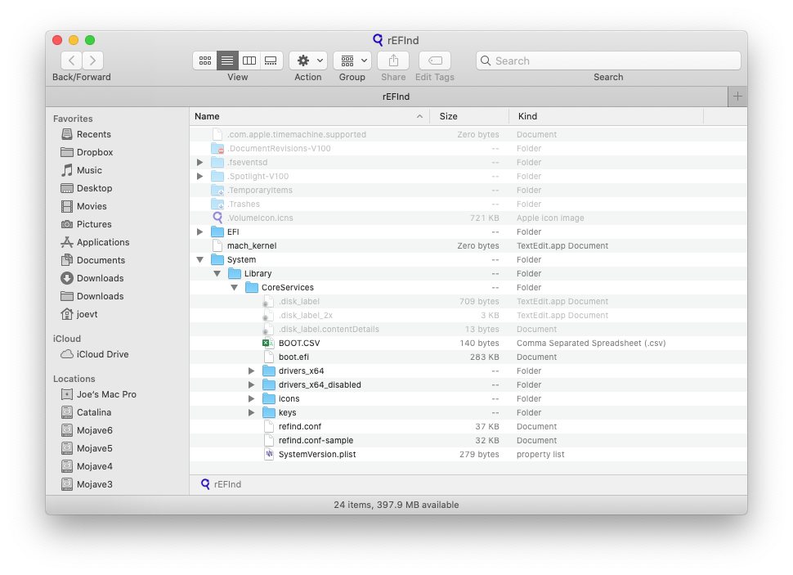The height and width of the screenshot is (575, 793).
Task: Select the refind.conf file
Action: [x=468, y=427]
